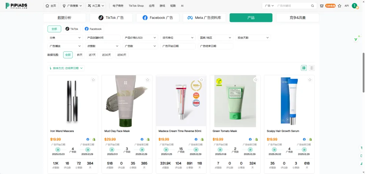The width and height of the screenshot is (365, 174).
Task: Select the 全部 platform filter
Action: pyautogui.click(x=54, y=29)
